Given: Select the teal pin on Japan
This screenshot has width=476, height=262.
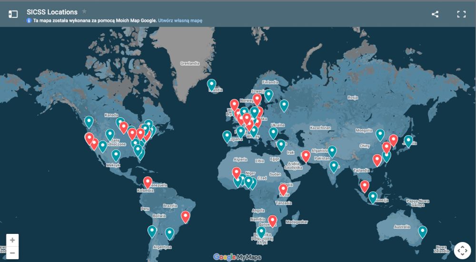Looking at the screenshot, I should tap(408, 141).
